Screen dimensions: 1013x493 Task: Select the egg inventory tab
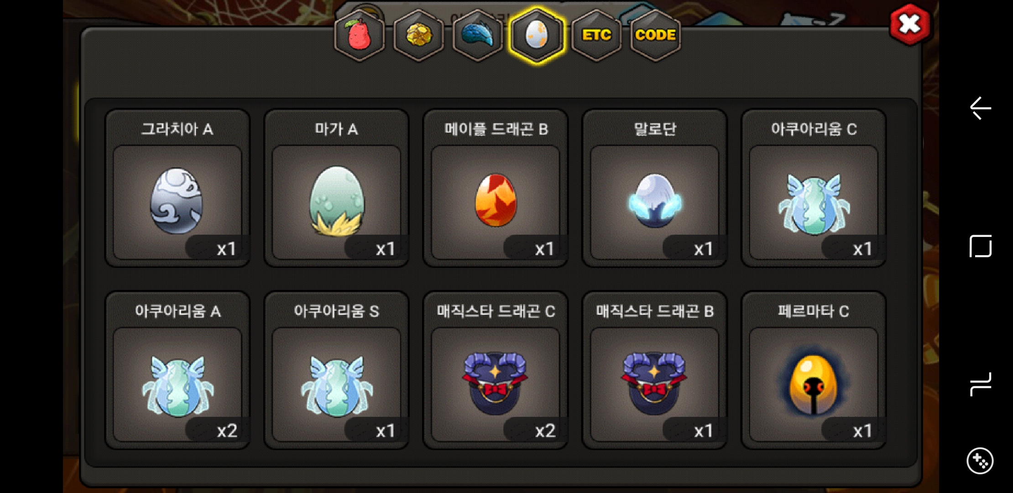(x=537, y=35)
